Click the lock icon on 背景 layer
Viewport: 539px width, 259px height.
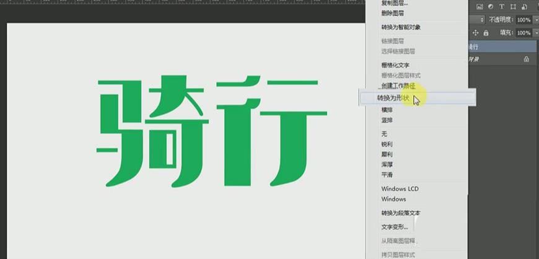526,59
